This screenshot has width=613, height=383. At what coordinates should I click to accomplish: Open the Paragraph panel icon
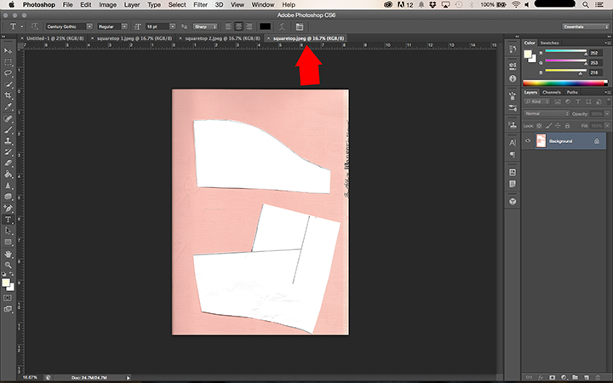[x=513, y=154]
